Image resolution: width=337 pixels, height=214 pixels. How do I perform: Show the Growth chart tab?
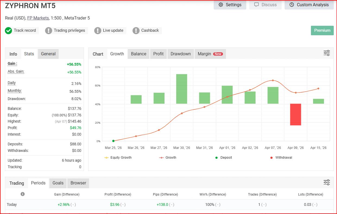[x=117, y=54]
